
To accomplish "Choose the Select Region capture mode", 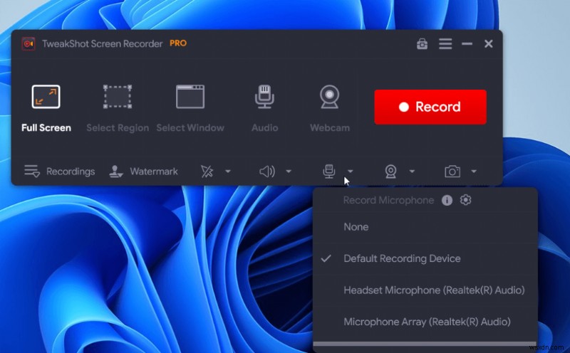I will tap(118, 107).
